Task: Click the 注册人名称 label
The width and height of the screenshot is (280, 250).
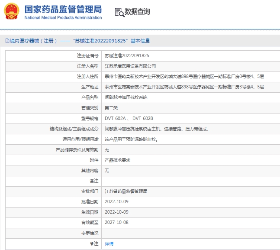Action: click(x=87, y=66)
